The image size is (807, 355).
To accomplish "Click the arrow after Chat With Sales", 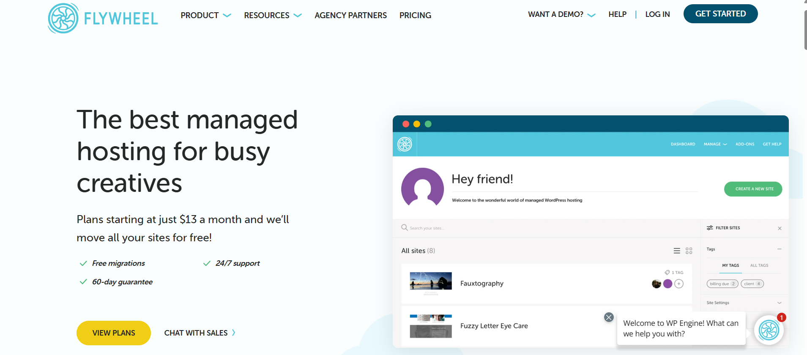I will click(234, 333).
